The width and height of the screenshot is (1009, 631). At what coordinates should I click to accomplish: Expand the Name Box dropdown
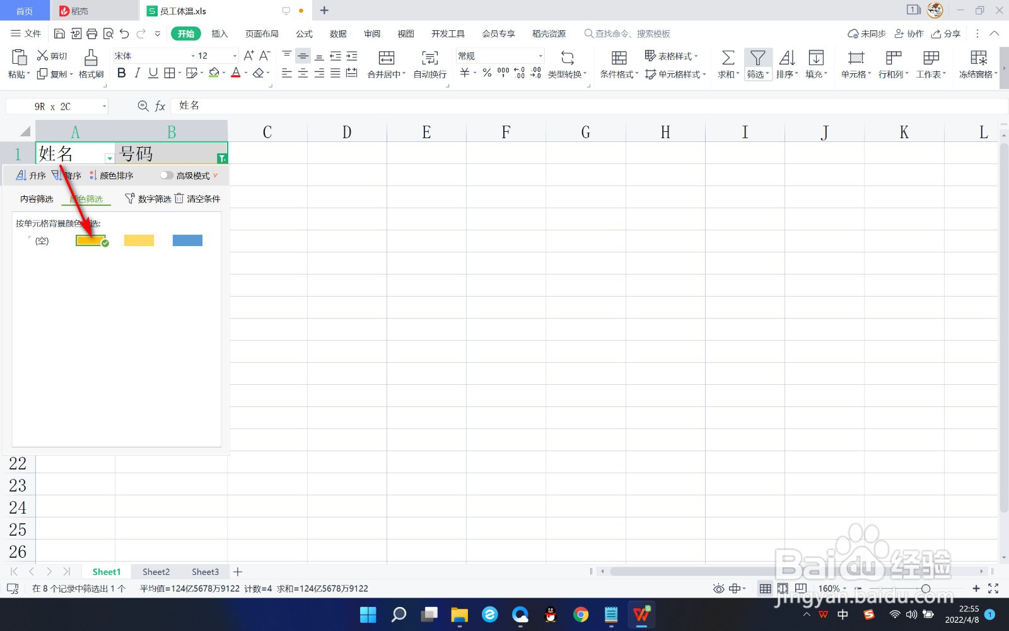(x=104, y=106)
